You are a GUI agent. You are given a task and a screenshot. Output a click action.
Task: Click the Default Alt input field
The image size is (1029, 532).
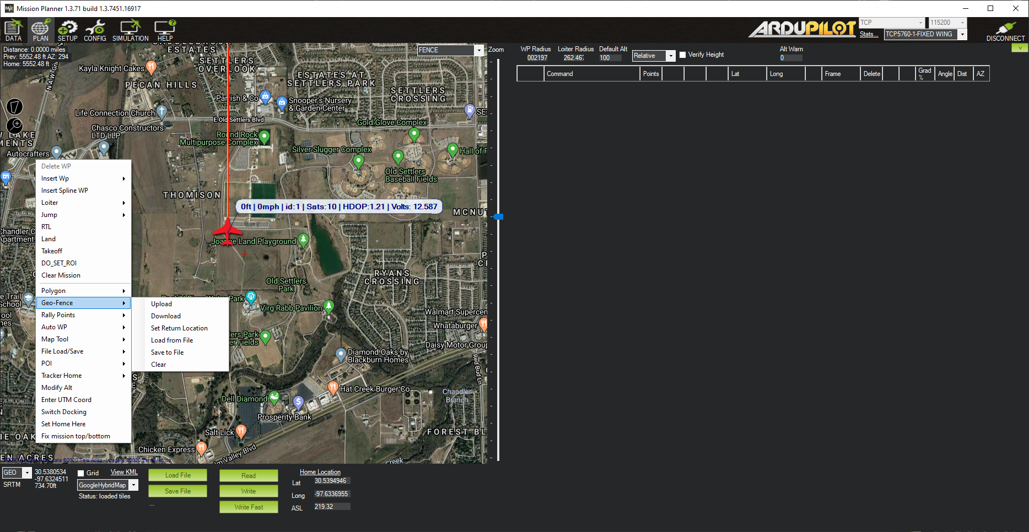[610, 58]
